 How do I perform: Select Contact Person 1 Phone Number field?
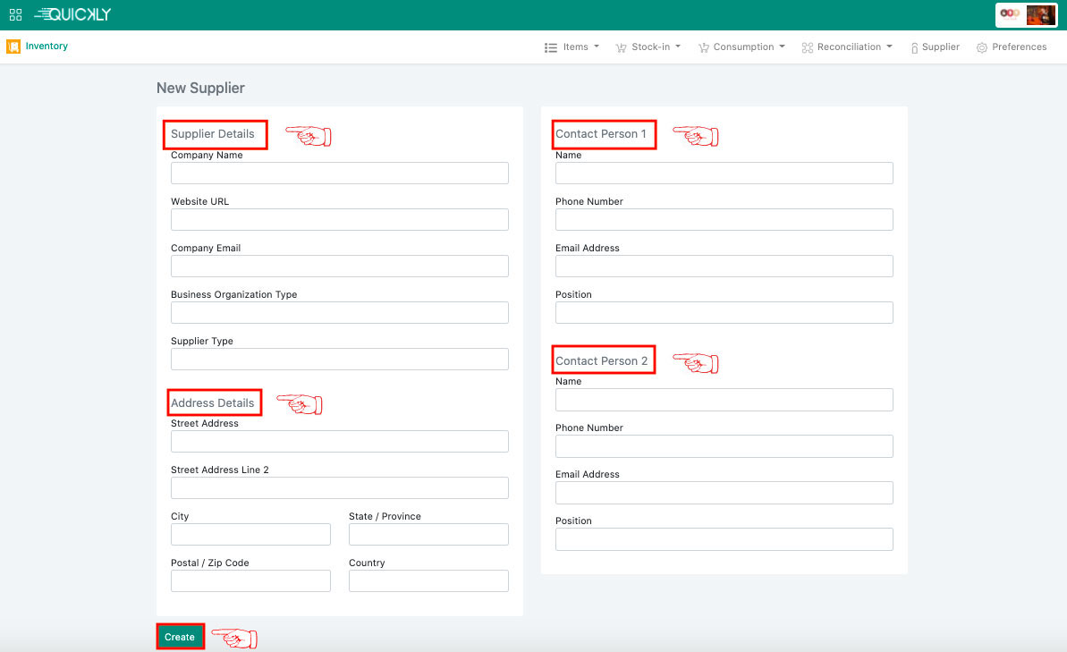[x=724, y=220]
